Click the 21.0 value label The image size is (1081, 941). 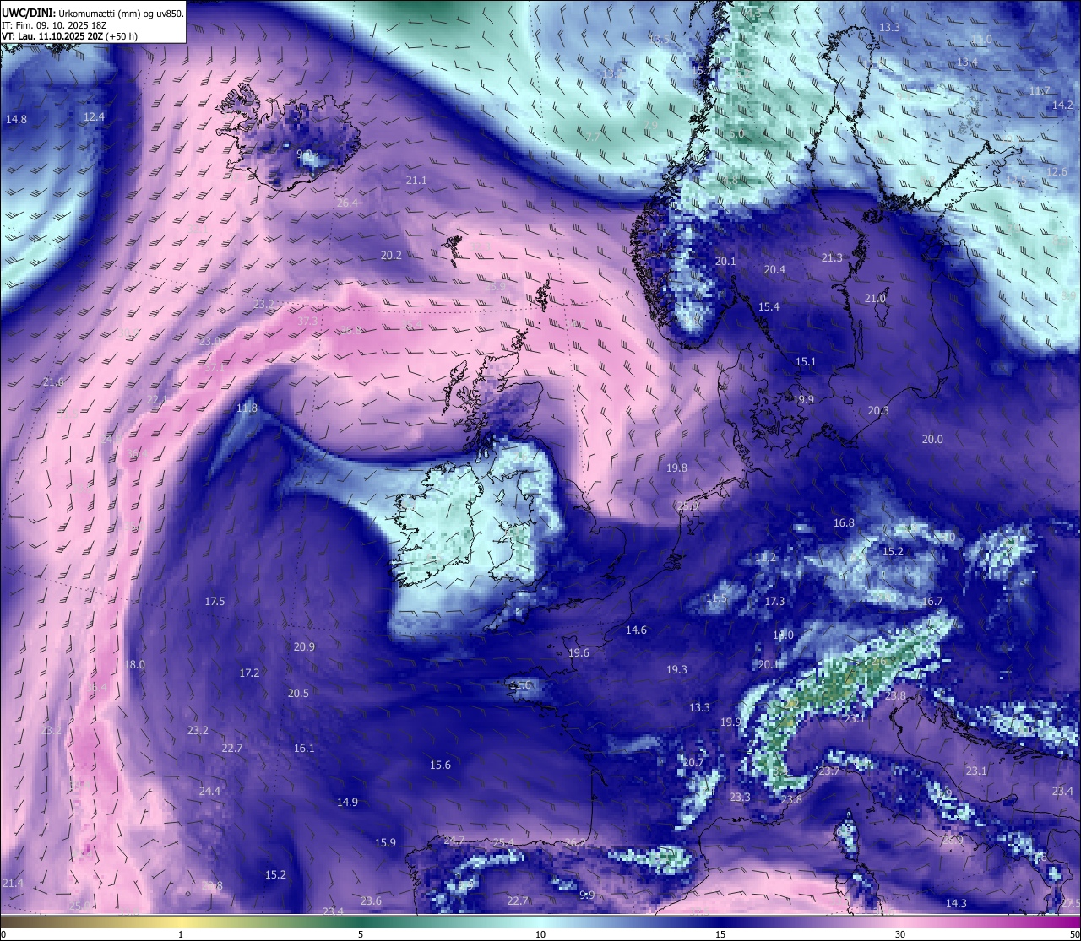[x=875, y=298]
